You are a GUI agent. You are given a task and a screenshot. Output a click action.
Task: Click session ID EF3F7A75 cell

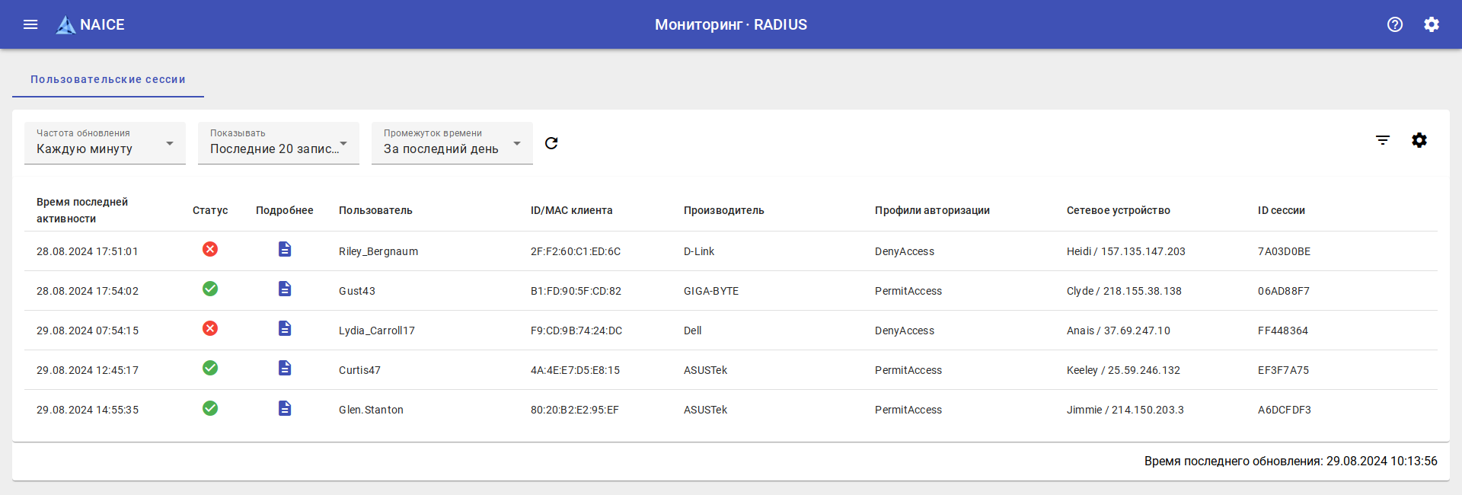(1283, 370)
